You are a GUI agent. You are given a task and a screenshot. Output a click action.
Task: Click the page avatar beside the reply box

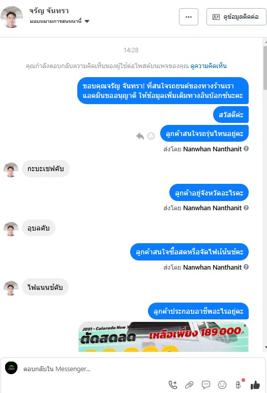click(11, 368)
